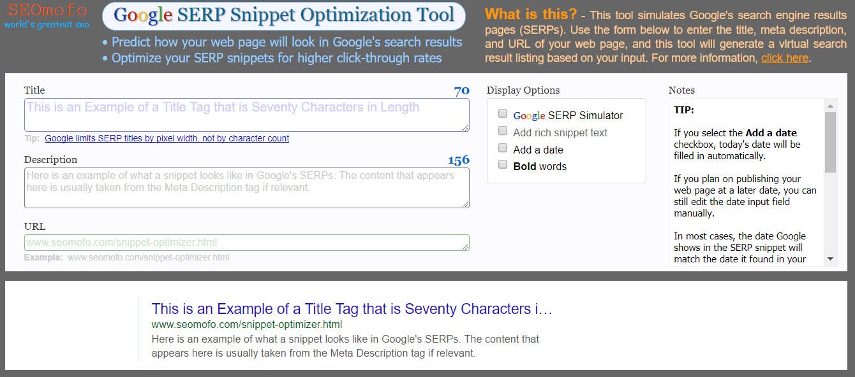
Task: Click the Notes panel scrollbar thumb
Action: (x=830, y=142)
